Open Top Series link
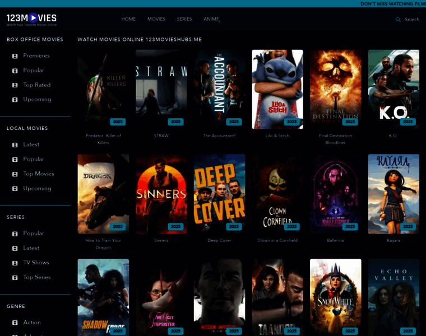The height and width of the screenshot is (336, 426). point(37,277)
